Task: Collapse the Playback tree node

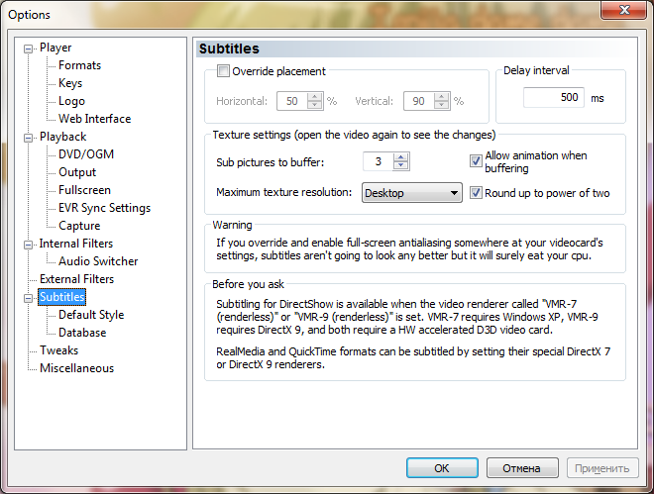Action: coord(30,137)
